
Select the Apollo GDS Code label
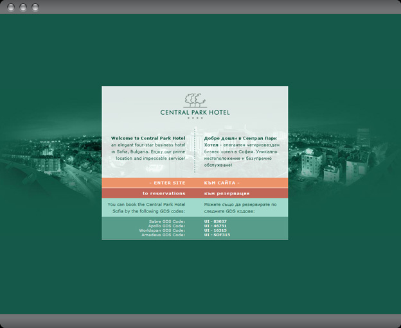click(166, 226)
